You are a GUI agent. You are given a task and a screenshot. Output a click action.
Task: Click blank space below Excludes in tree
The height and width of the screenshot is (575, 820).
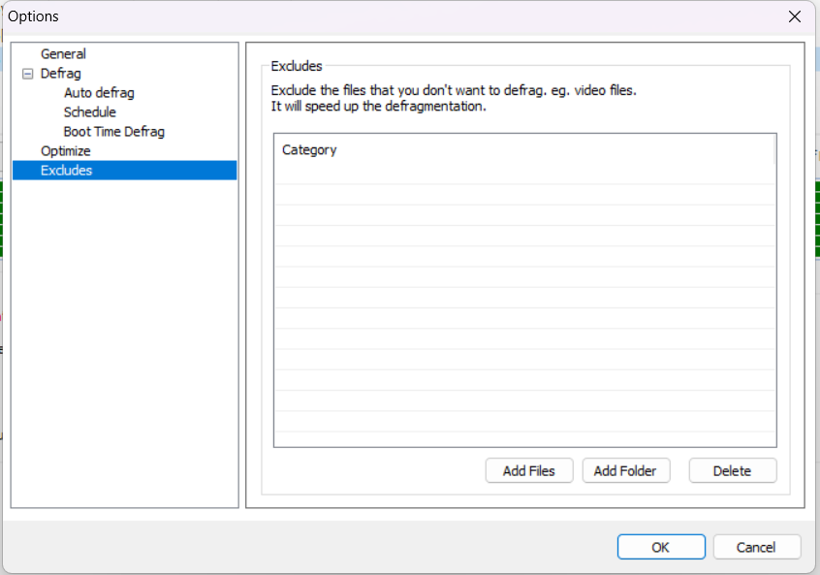point(124,339)
